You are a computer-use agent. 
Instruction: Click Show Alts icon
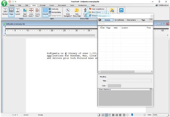pyautogui.click(x=85, y=13)
